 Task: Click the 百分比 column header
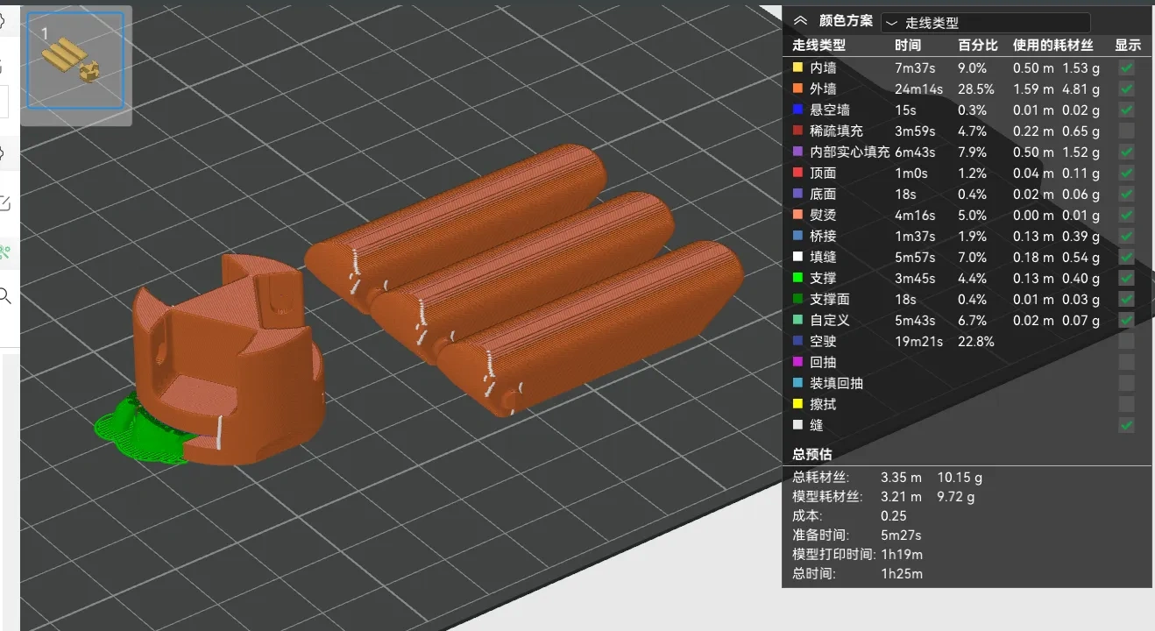pyautogui.click(x=978, y=45)
